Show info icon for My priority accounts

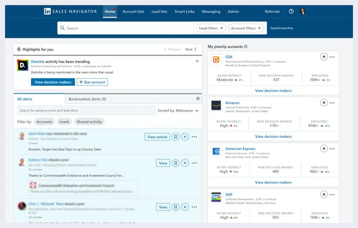tap(245, 47)
